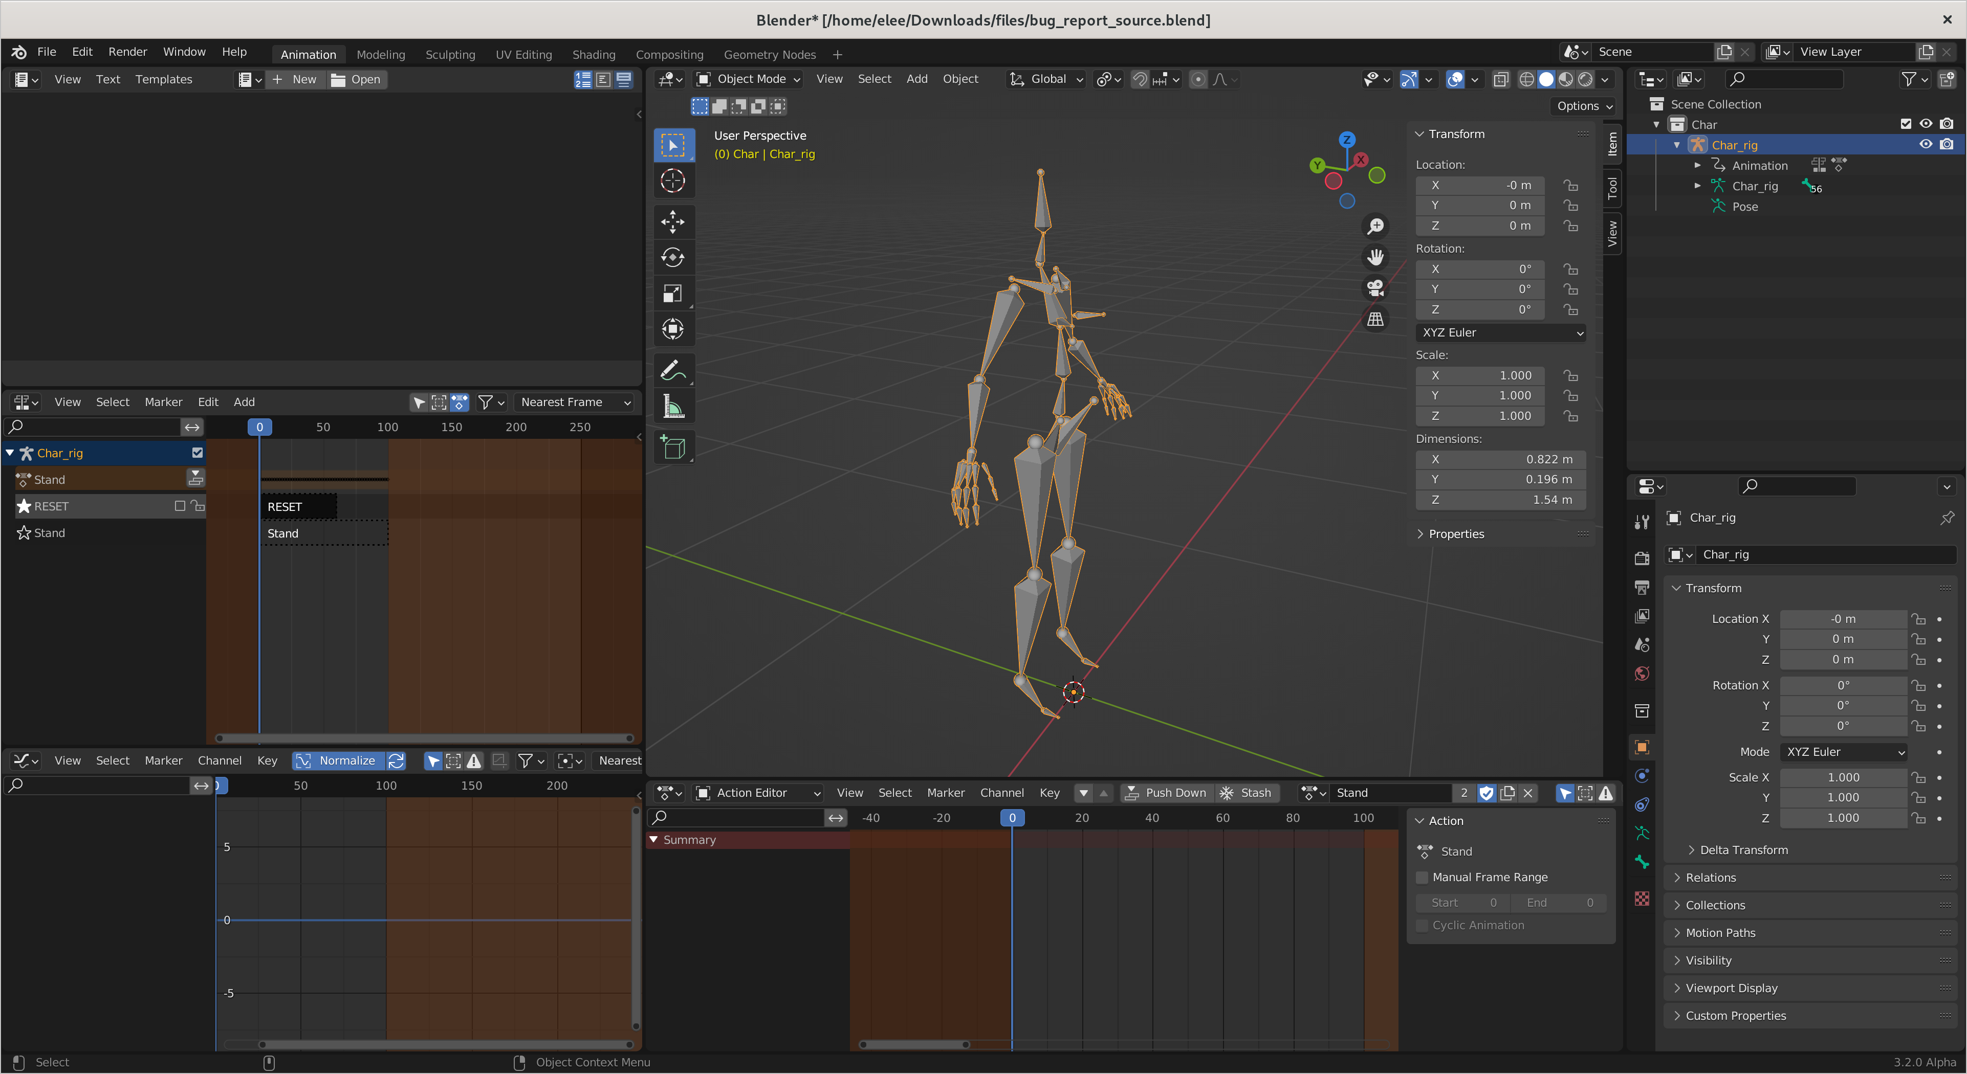Open the Global transform orientation dropdown
This screenshot has height=1074, width=1967.
[1047, 79]
